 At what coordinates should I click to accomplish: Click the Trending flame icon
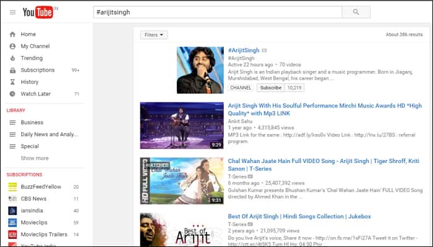(12, 58)
